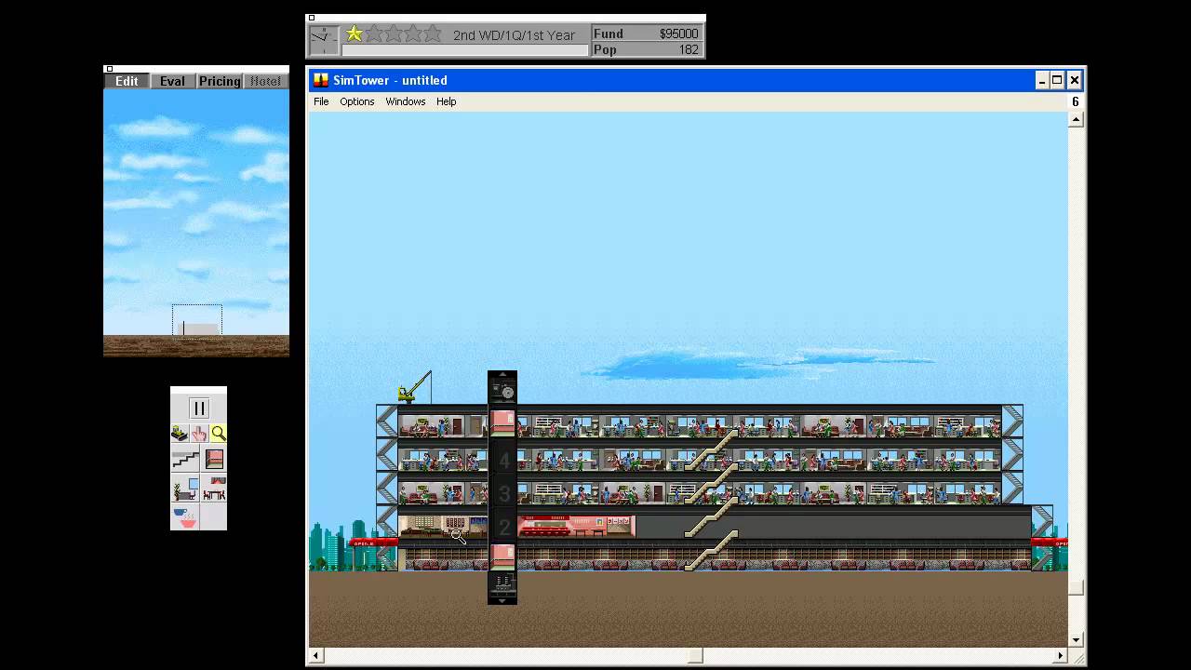Viewport: 1191px width, 670px height.
Task: Click the elevator shaft segment labeled 2
Action: coord(502,527)
